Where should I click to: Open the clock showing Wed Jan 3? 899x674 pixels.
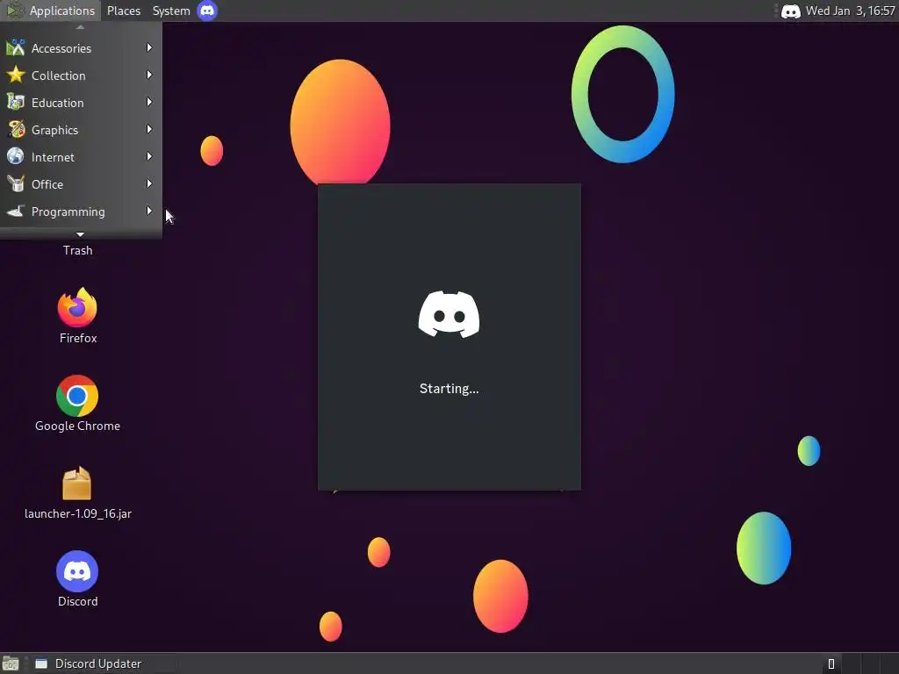pos(850,11)
